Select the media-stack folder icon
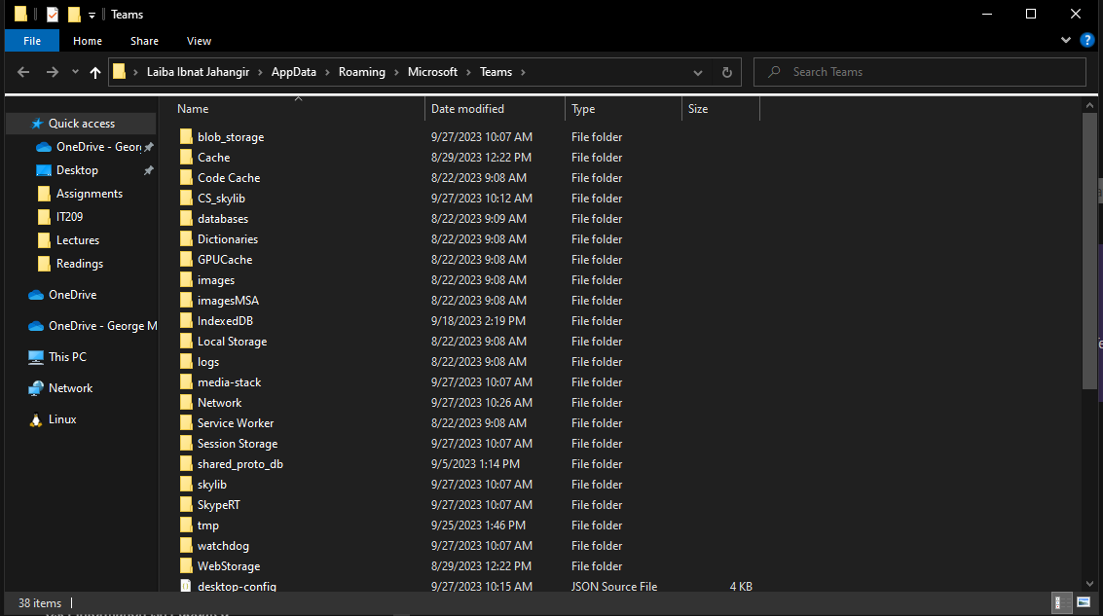Image resolution: width=1103 pixels, height=616 pixels. pos(186,381)
